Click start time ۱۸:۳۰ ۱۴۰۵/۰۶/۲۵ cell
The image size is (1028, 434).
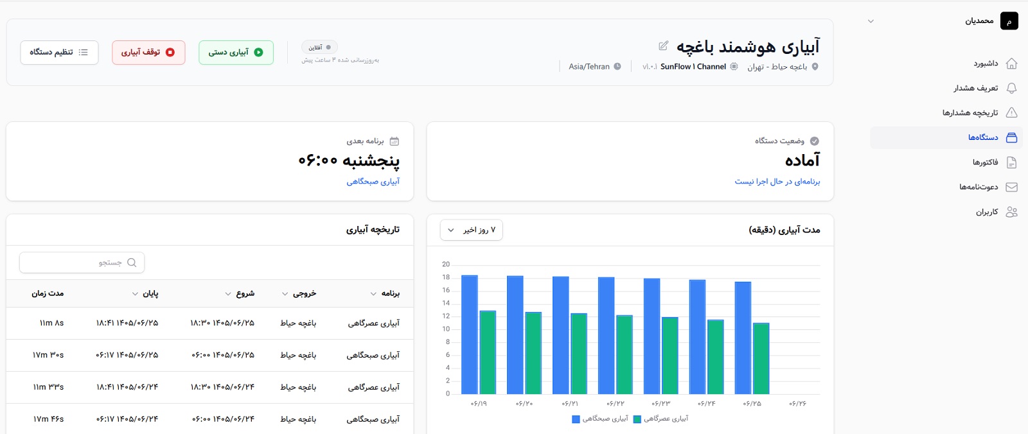[222, 323]
